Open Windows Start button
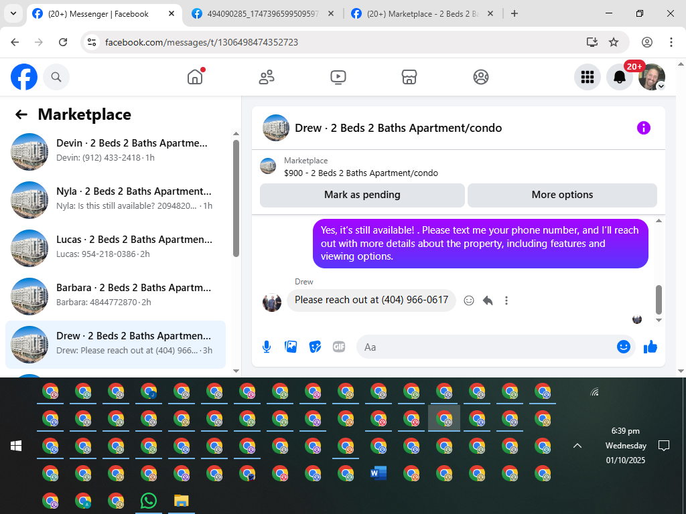The image size is (686, 514). [16, 446]
